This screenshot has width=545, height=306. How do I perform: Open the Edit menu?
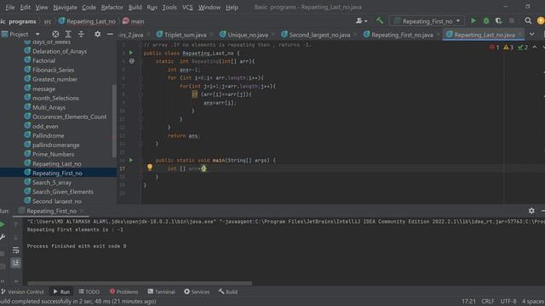(25, 7)
